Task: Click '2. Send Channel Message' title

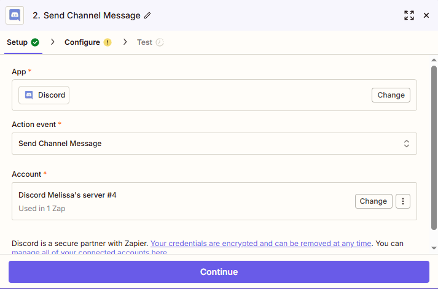Action: (x=87, y=15)
